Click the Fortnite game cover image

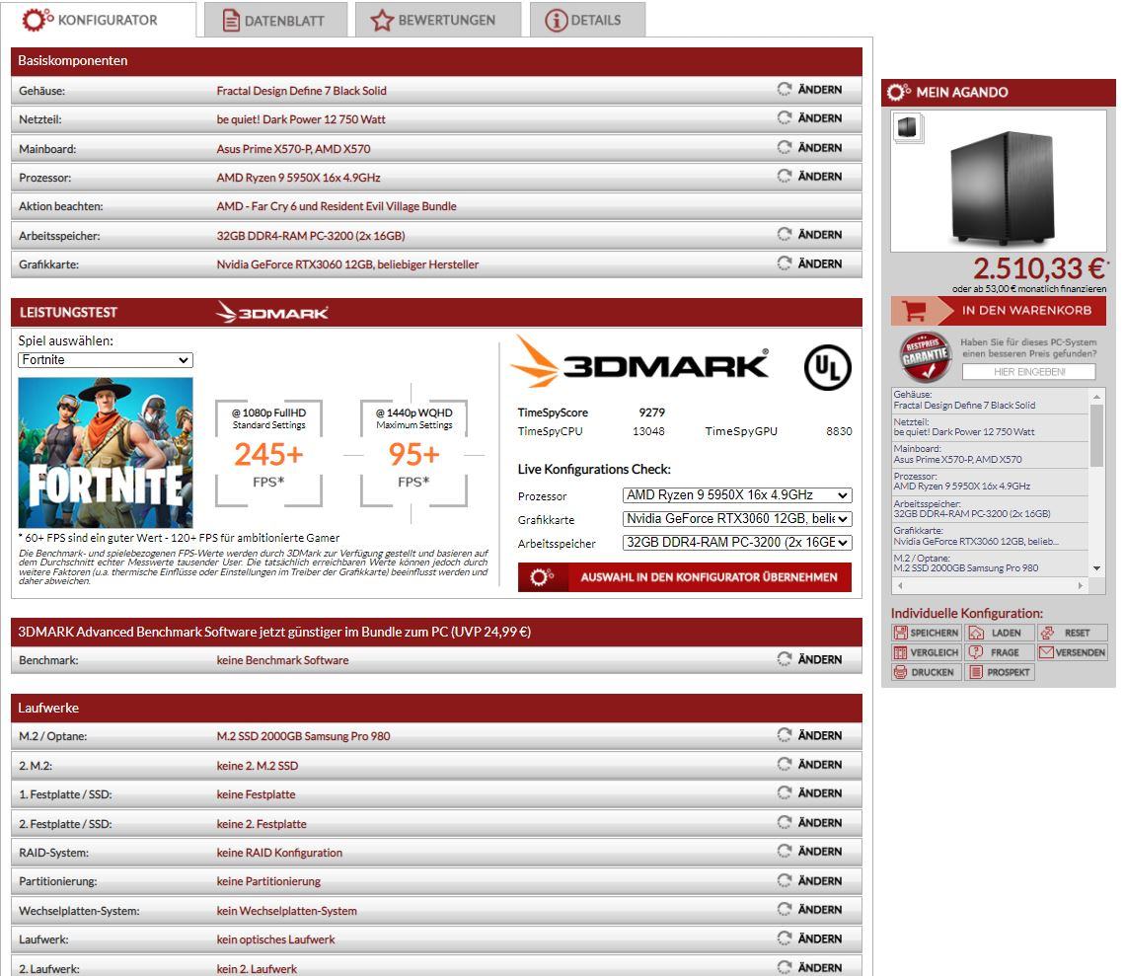click(x=106, y=452)
